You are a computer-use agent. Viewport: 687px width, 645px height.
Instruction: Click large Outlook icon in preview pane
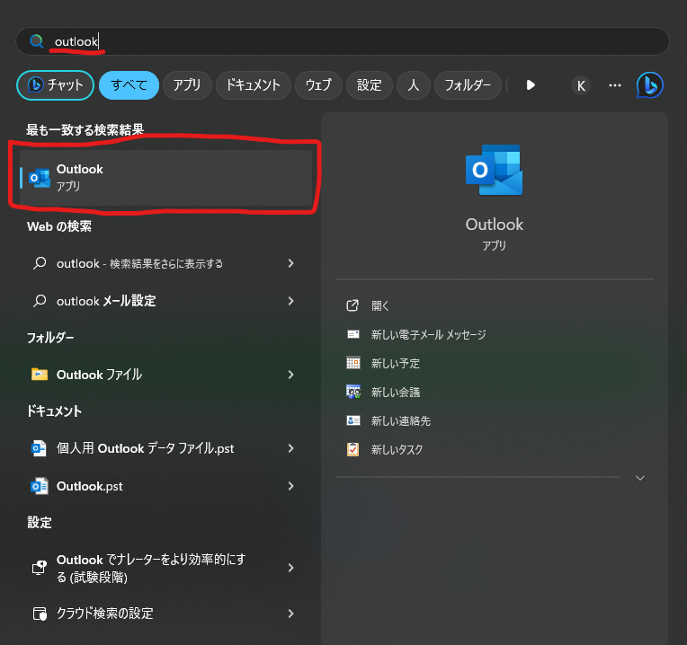click(495, 170)
